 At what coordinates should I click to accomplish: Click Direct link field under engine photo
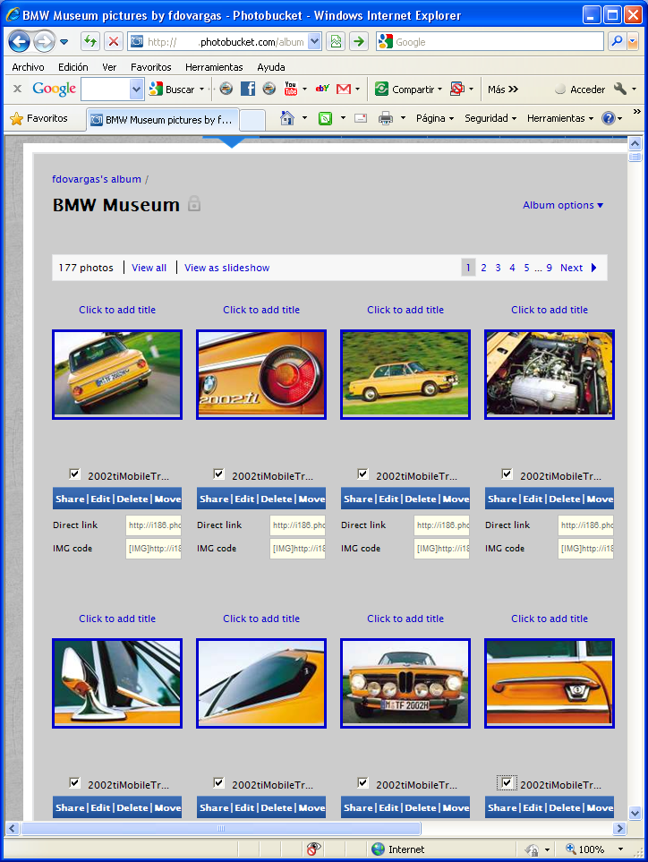tap(586, 525)
